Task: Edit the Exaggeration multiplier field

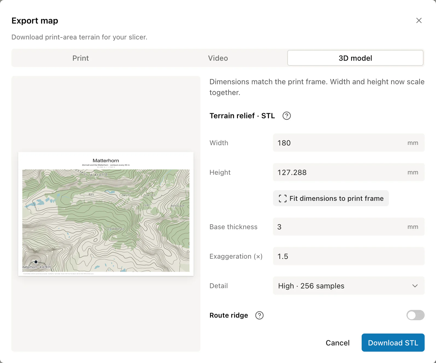Action: click(349, 256)
